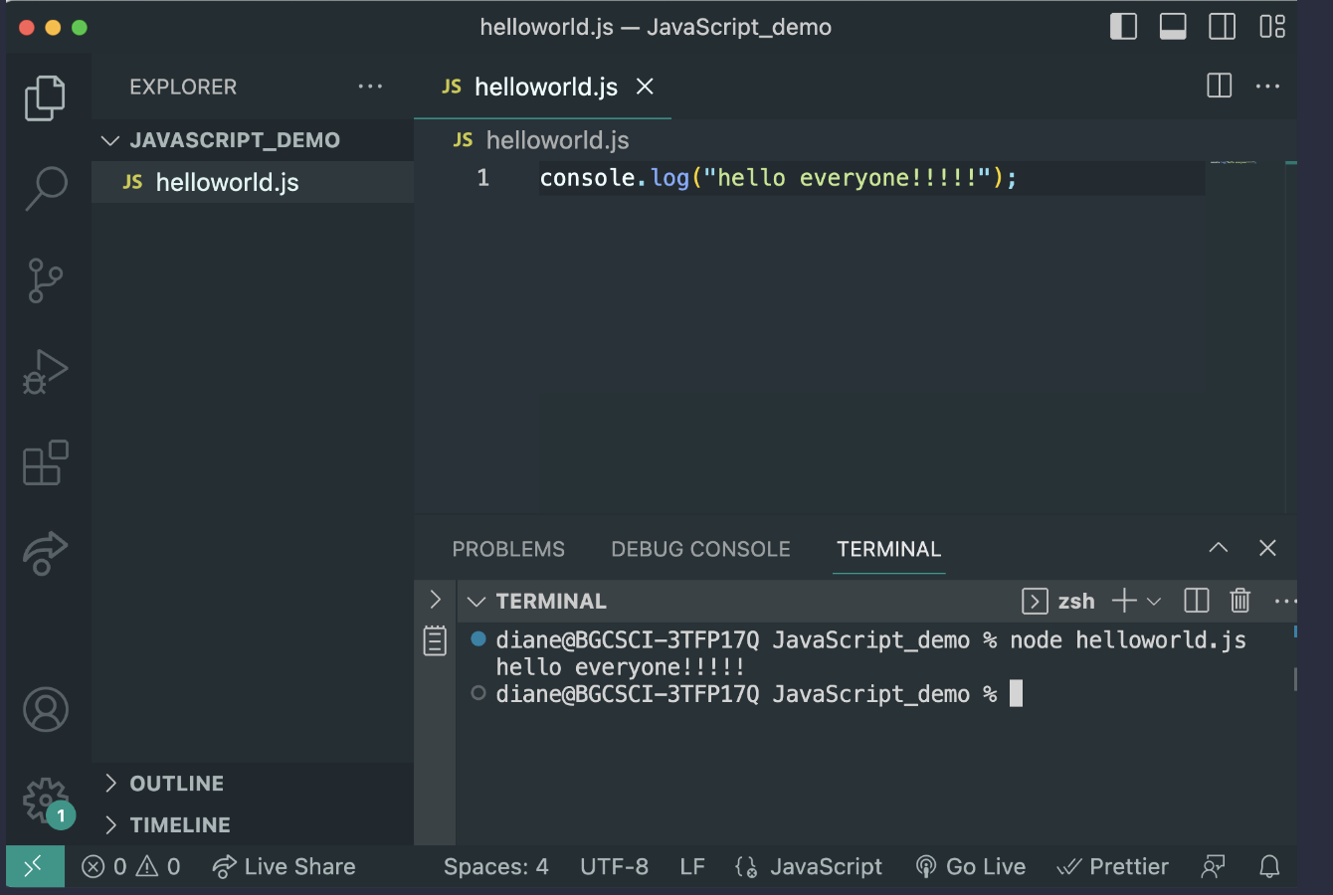The image size is (1333, 895).
Task: Place cursor on code line 1
Action: 778,178
